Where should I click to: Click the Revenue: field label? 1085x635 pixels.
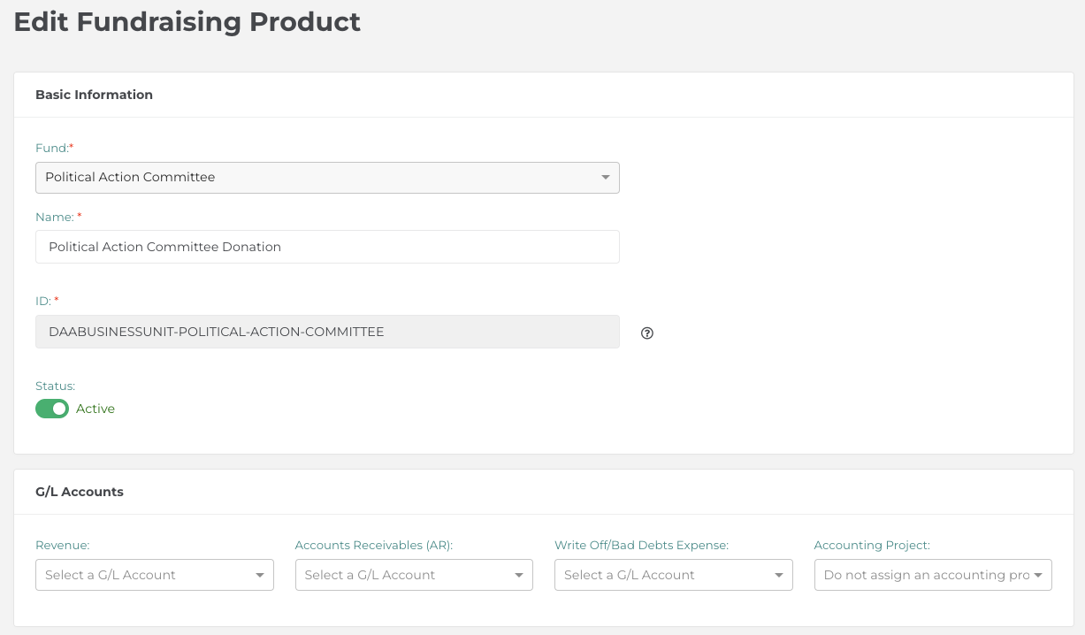tap(63, 545)
